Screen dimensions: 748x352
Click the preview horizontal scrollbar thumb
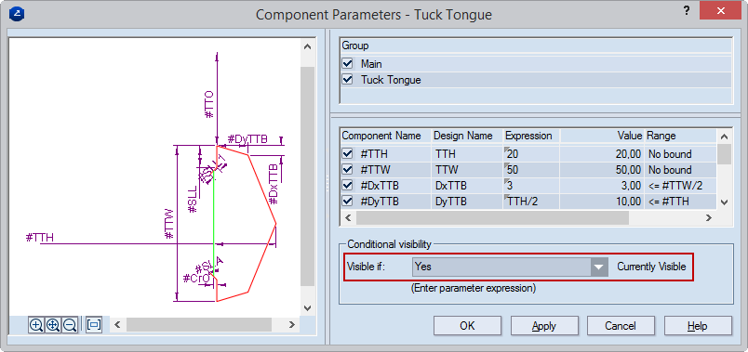(199, 325)
